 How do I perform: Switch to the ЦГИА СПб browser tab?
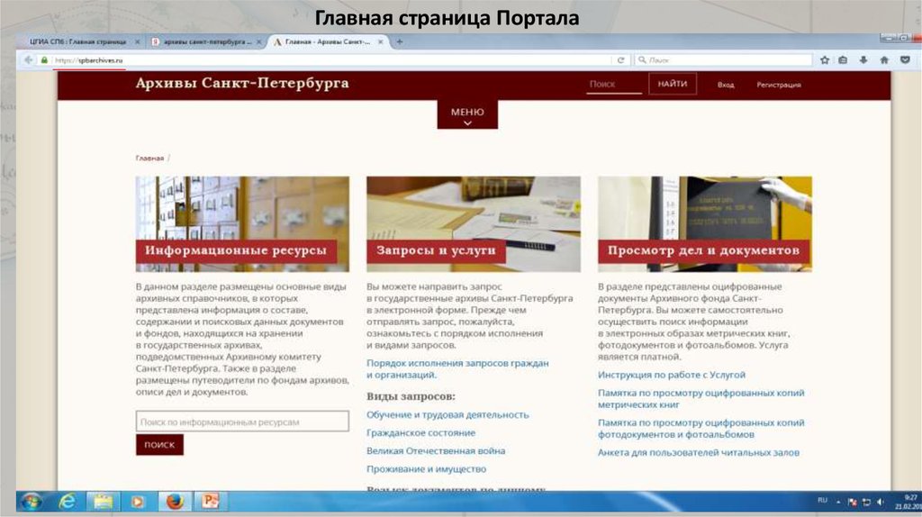[x=77, y=42]
